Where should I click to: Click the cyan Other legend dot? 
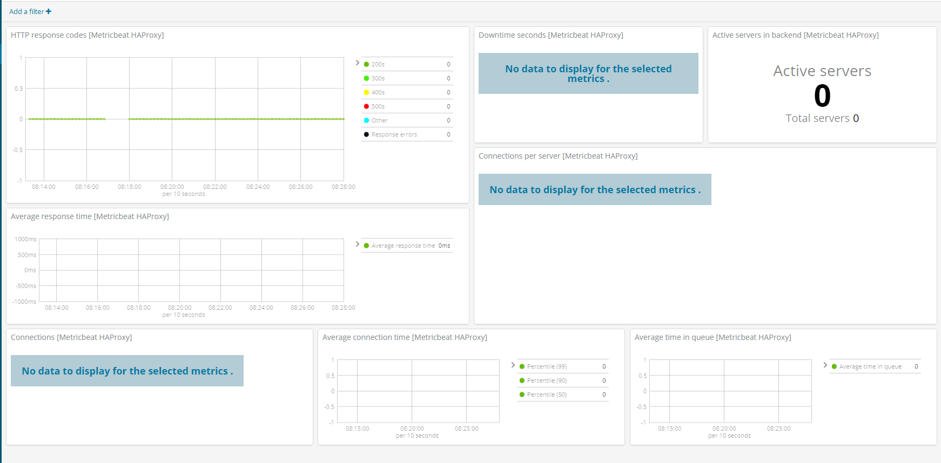366,120
